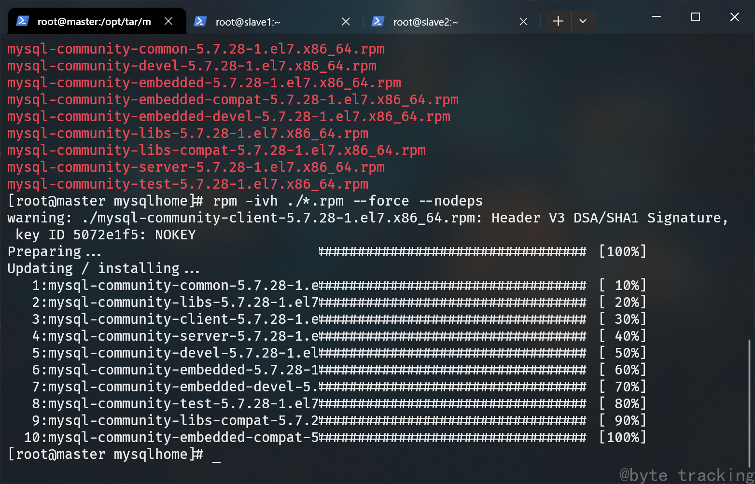This screenshot has height=484, width=755.
Task: Open a new terminal tab
Action: click(558, 21)
